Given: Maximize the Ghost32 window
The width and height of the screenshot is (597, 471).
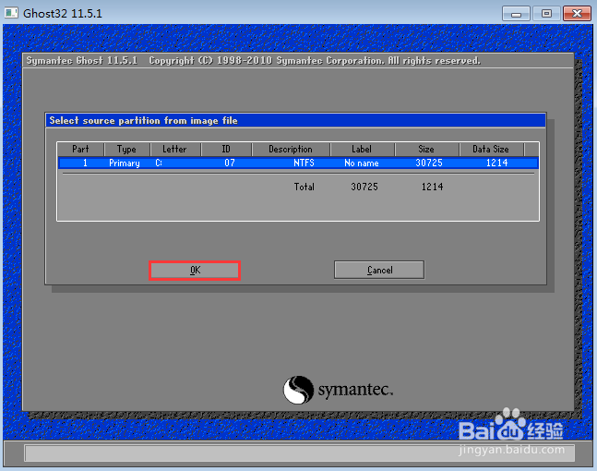Looking at the screenshot, I should tap(546, 14).
